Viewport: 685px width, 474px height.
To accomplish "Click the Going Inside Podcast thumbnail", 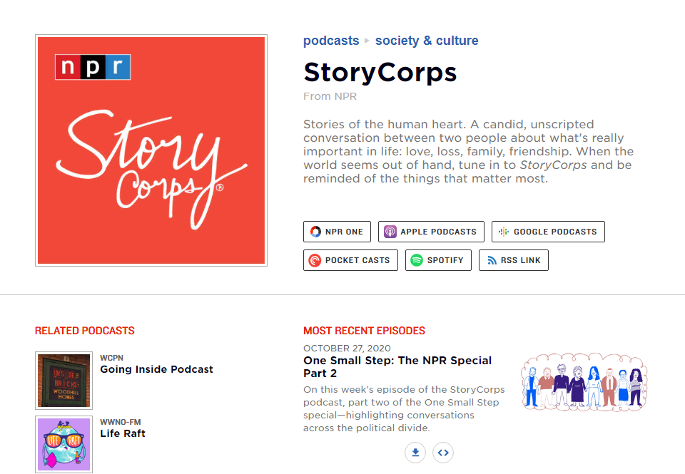I will tap(64, 380).
